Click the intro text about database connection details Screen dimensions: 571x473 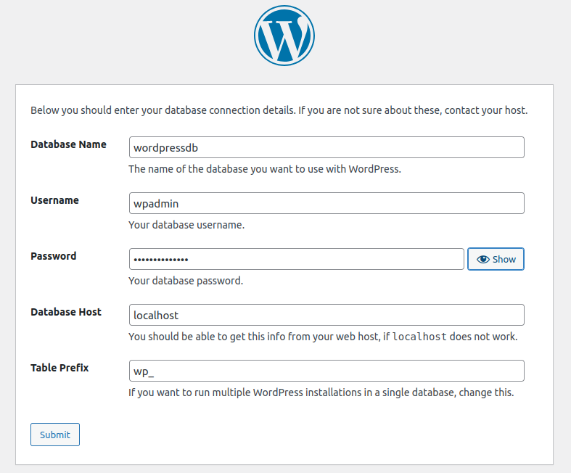pos(279,111)
